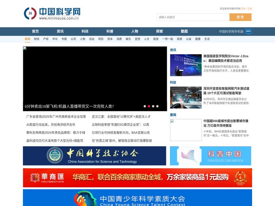Screen dimensions: 275x206
Task: Open article 云锐科技荣获"年度ESG典范企业奖"
Action: point(120,125)
